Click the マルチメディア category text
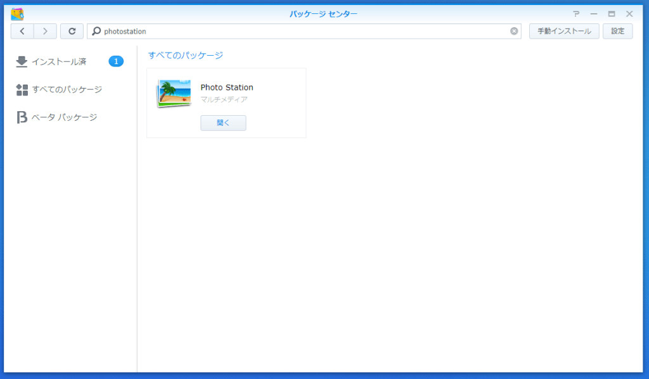 tap(224, 99)
